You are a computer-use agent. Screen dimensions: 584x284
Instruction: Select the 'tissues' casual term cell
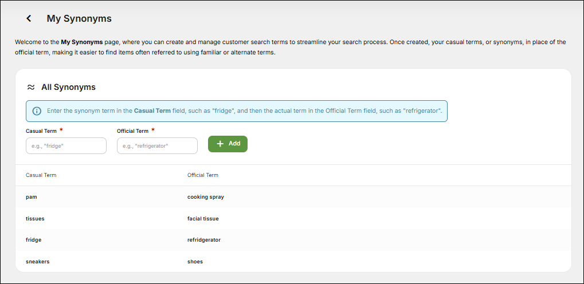tap(35, 219)
